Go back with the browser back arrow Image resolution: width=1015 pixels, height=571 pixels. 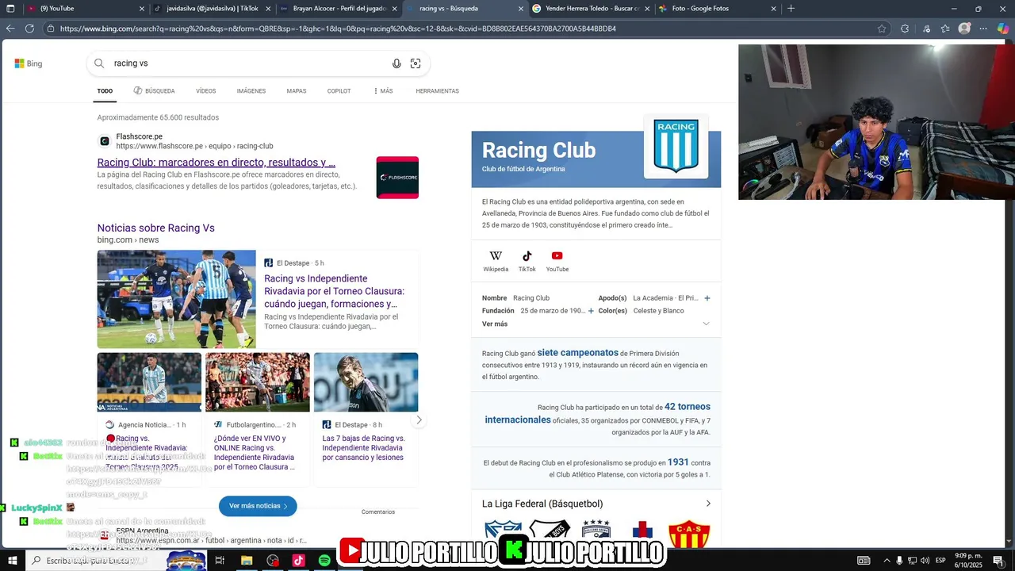(10, 29)
